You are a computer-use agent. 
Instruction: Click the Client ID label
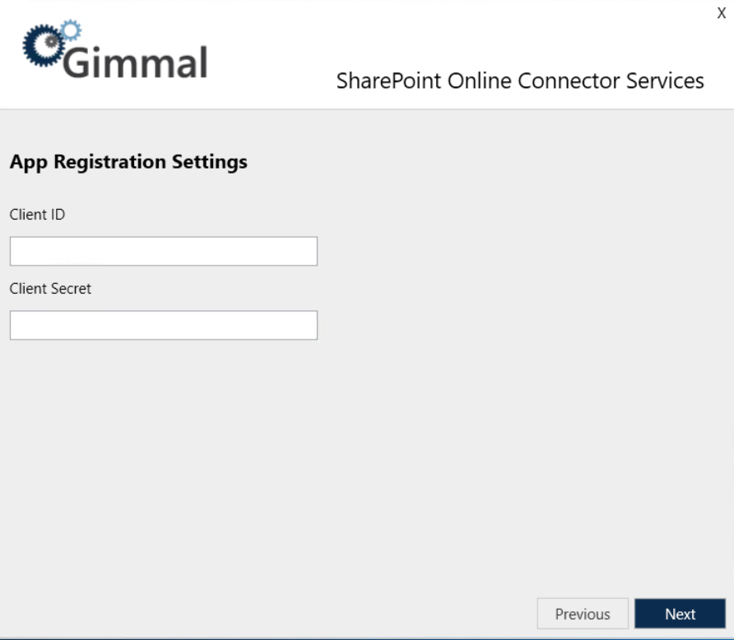point(37,215)
